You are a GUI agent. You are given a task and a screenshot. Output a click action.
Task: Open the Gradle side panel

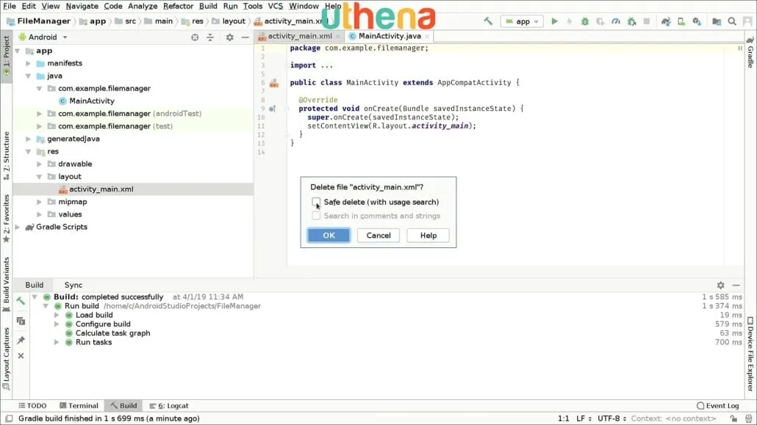click(x=750, y=52)
